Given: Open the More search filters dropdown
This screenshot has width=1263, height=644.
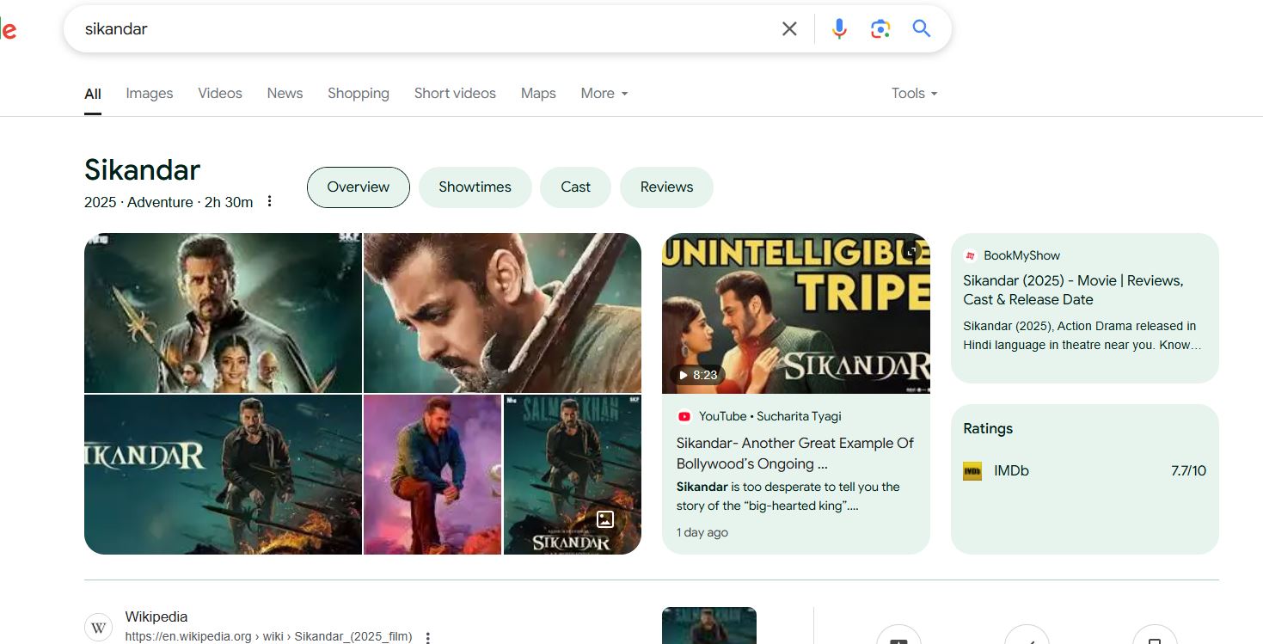Looking at the screenshot, I should (604, 93).
